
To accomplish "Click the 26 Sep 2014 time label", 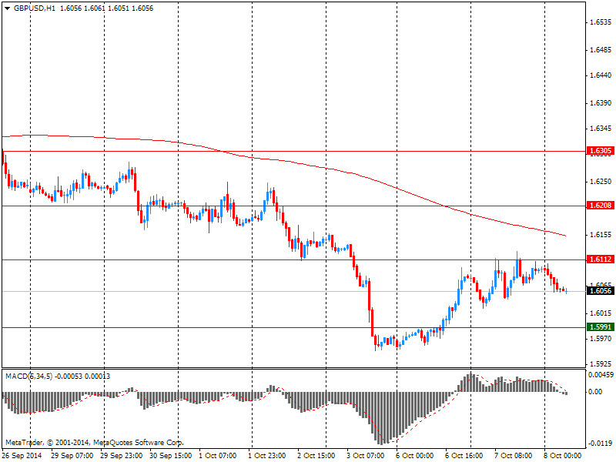I will point(22,456).
